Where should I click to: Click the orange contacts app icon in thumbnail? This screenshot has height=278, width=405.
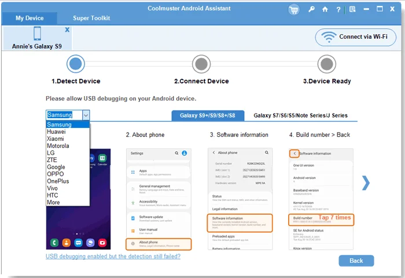(x=67, y=243)
